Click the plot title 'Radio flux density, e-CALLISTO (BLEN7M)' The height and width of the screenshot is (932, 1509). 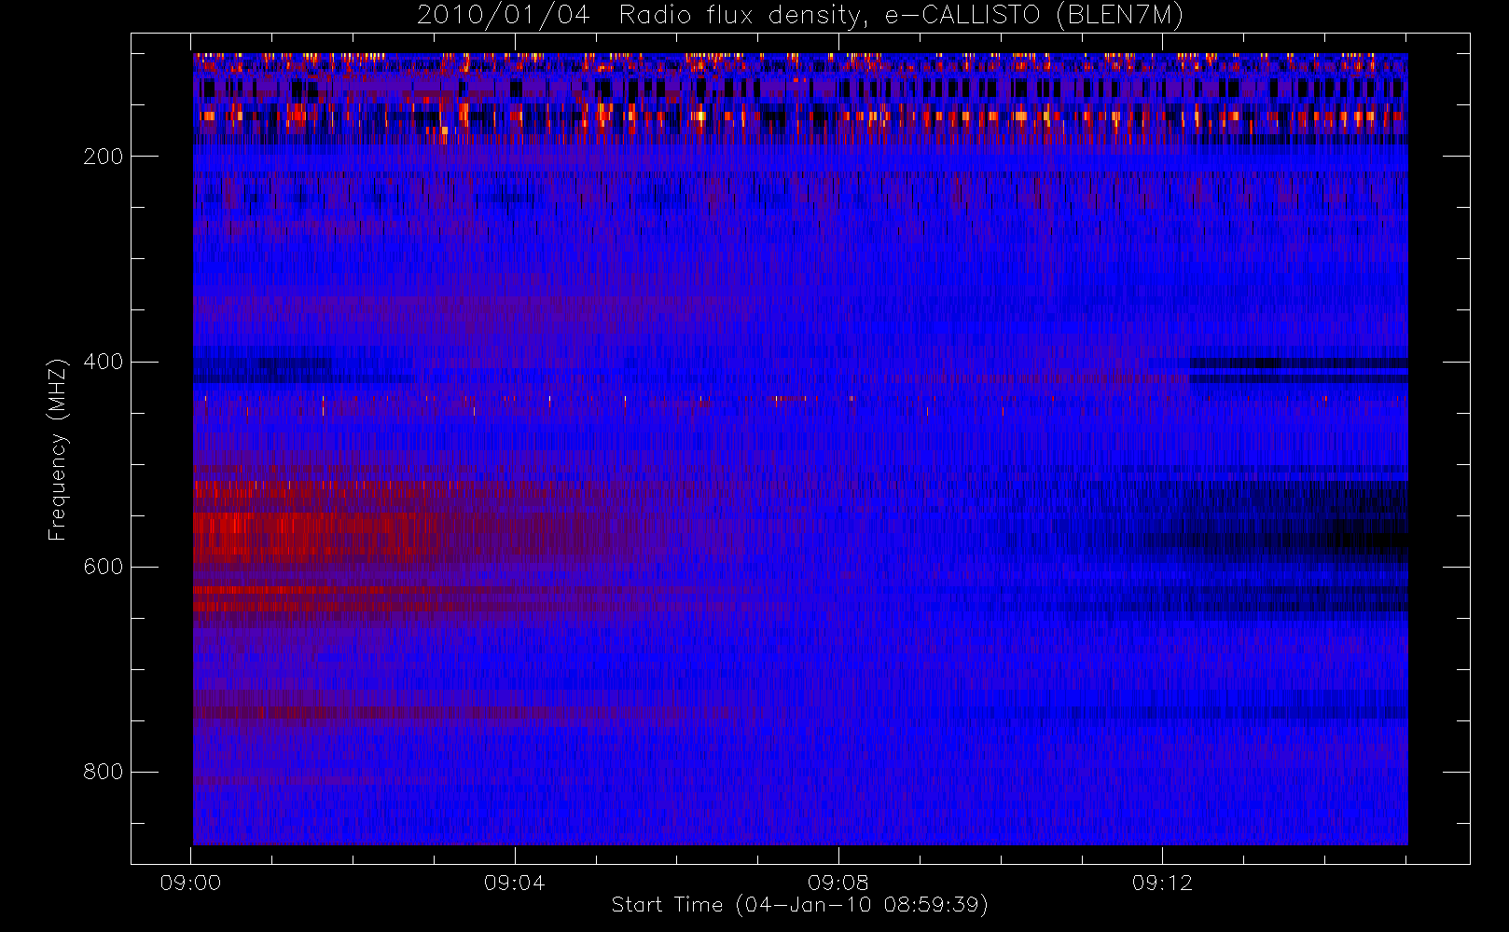click(x=901, y=16)
